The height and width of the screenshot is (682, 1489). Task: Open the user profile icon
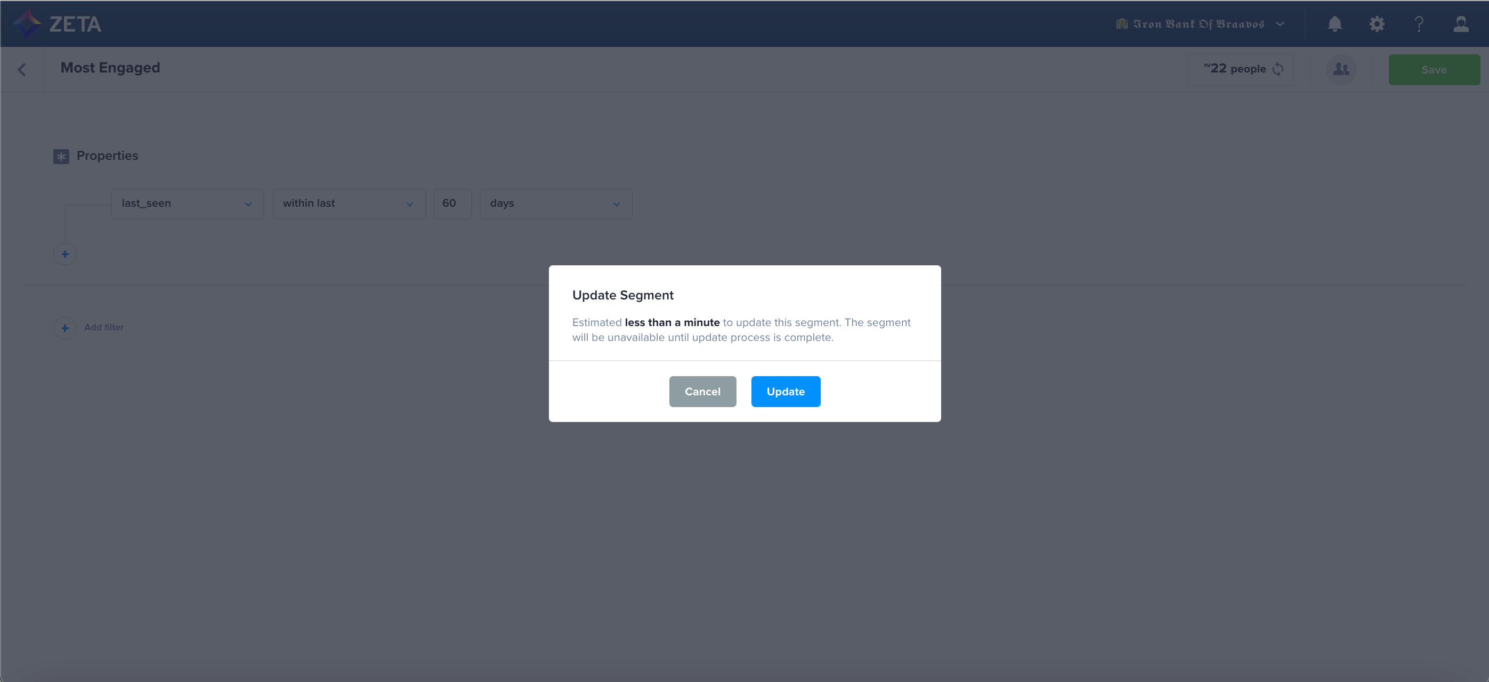(x=1461, y=23)
